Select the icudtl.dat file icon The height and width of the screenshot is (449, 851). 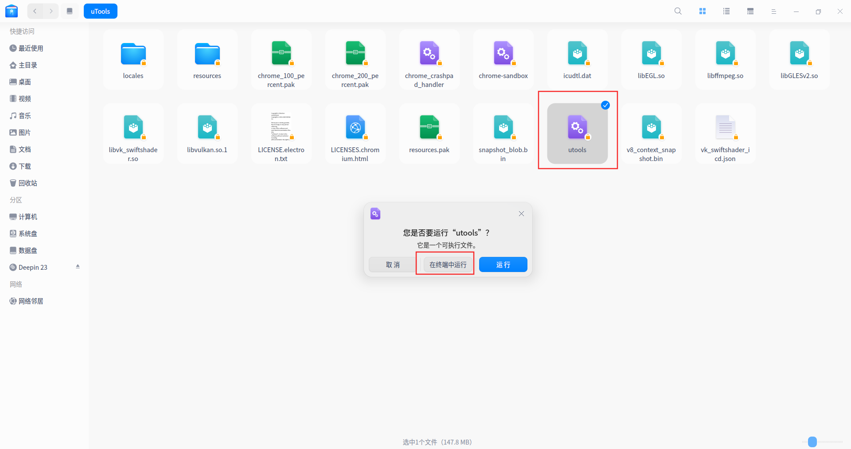tap(577, 53)
